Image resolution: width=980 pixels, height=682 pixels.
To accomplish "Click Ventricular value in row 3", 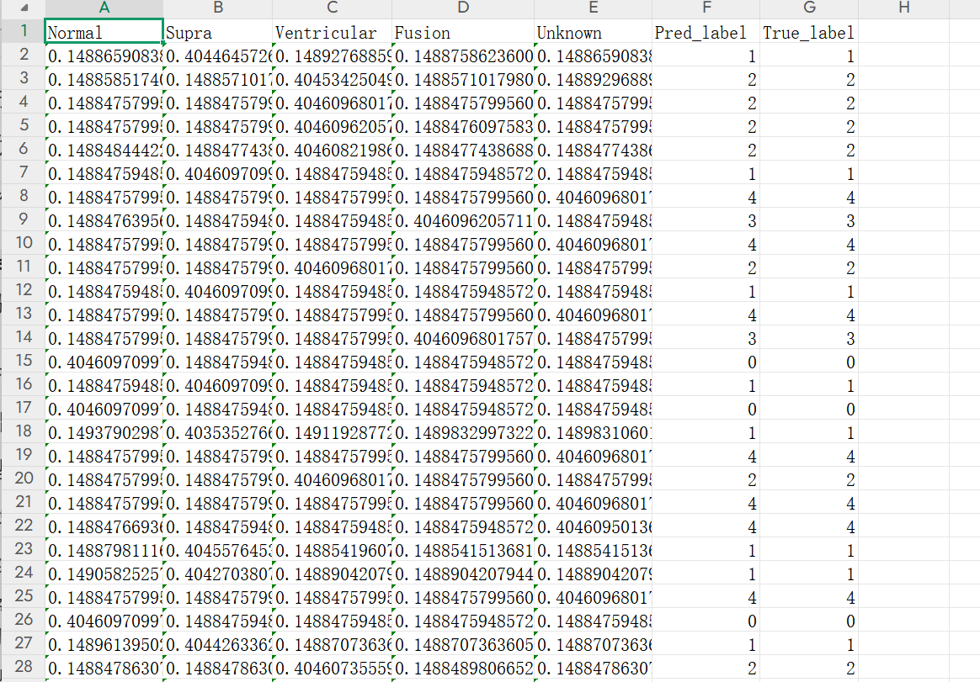I will click(x=333, y=80).
